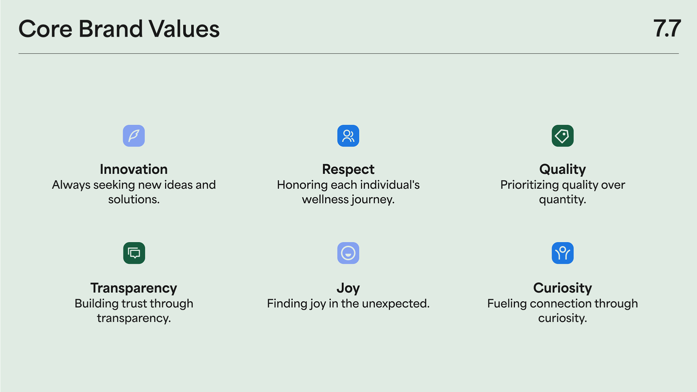Click the Respect people icon

(348, 136)
